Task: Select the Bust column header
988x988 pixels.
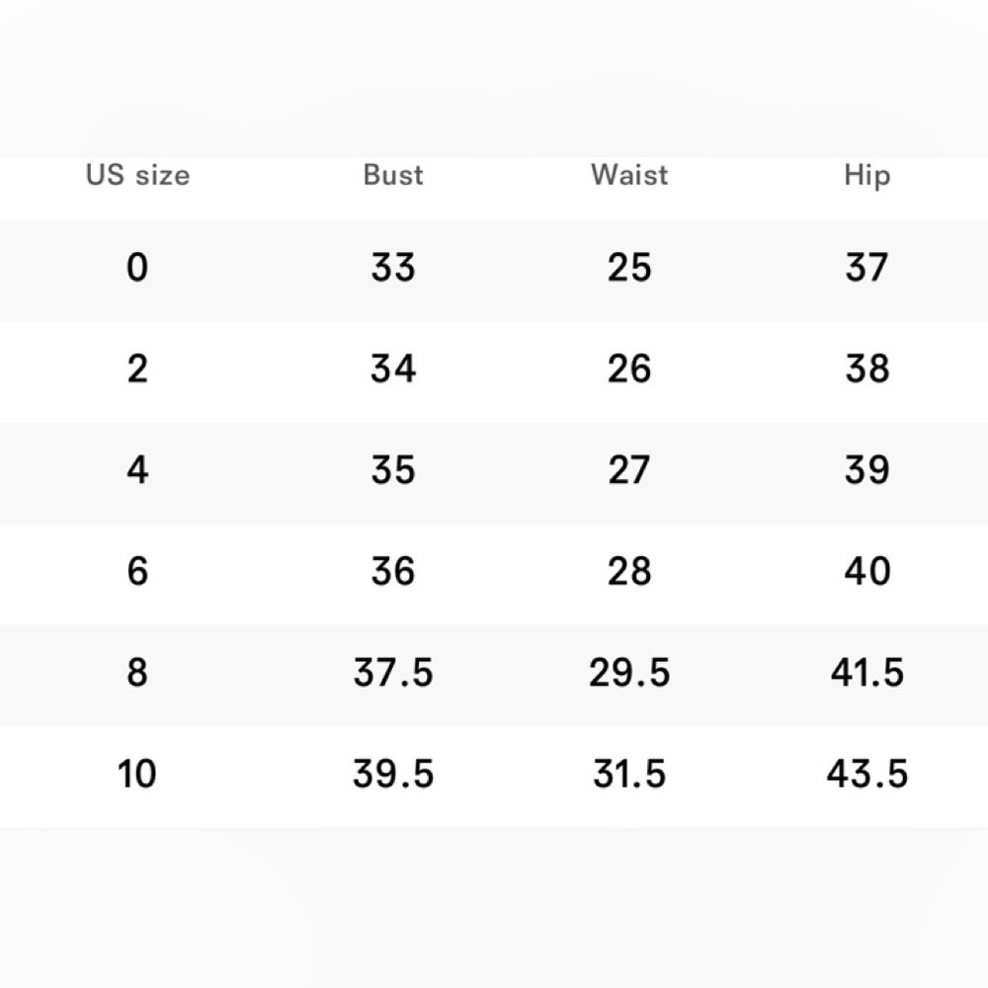Action: [393, 175]
